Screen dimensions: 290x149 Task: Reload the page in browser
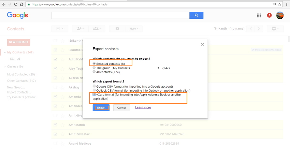coord(15,4)
